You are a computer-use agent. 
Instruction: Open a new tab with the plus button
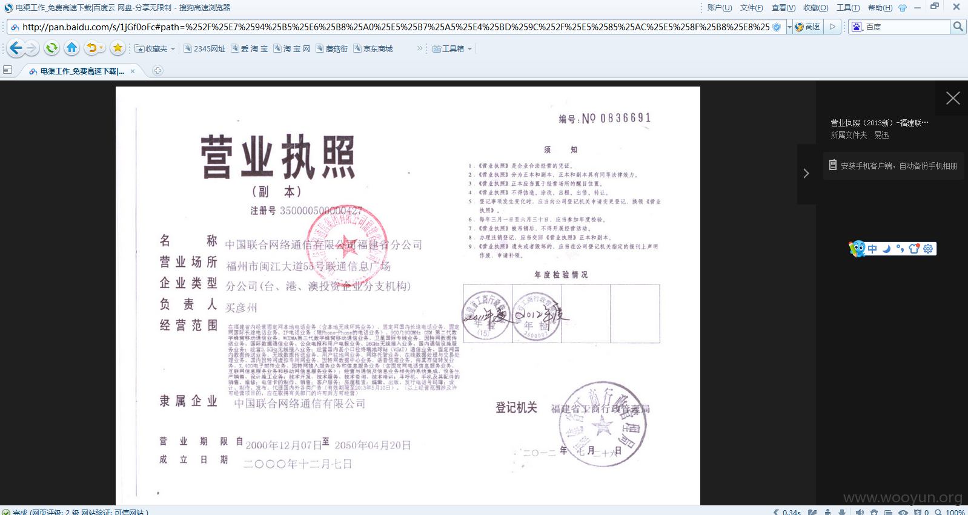(157, 71)
